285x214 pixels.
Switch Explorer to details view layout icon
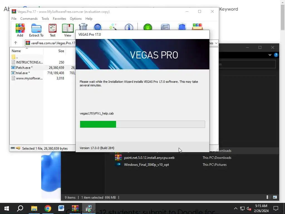point(269,197)
